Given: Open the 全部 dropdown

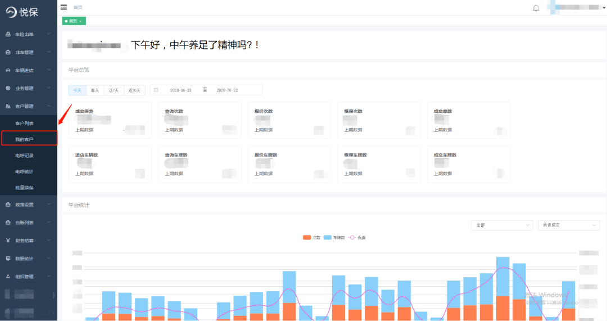Looking at the screenshot, I should (x=502, y=225).
